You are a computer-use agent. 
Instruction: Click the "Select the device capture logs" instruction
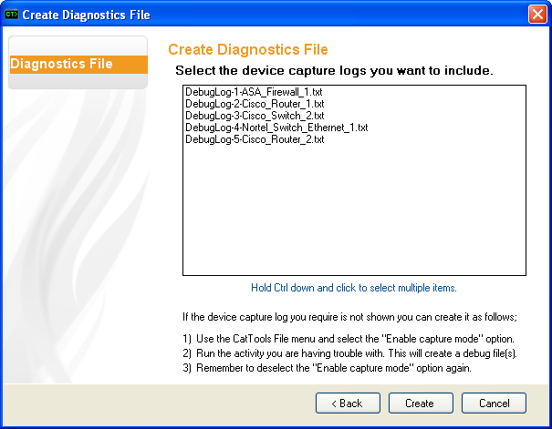pyautogui.click(x=334, y=70)
